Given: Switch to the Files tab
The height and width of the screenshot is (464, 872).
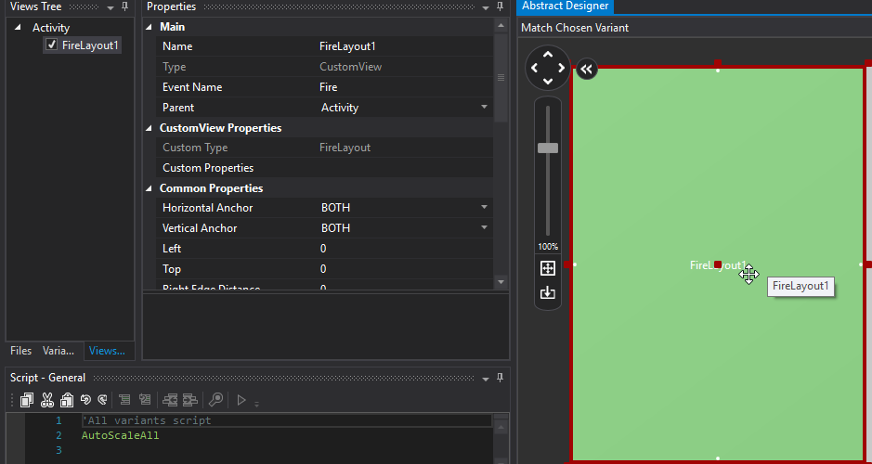Looking at the screenshot, I should (x=20, y=351).
